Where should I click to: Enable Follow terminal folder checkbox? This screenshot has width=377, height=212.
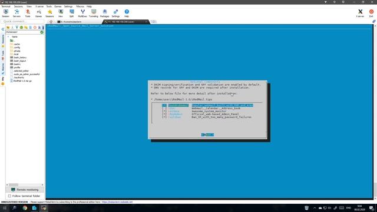9,196
